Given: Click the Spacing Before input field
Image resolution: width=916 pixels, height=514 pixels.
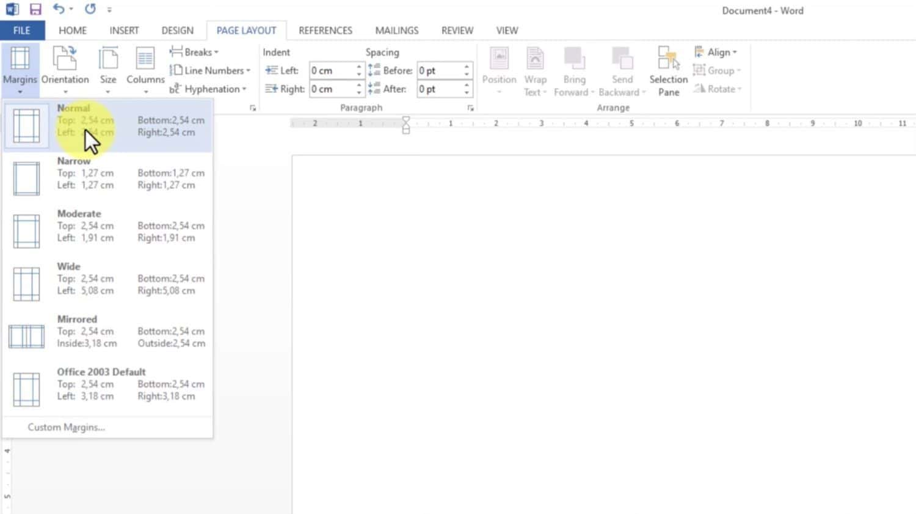Looking at the screenshot, I should pyautogui.click(x=439, y=70).
